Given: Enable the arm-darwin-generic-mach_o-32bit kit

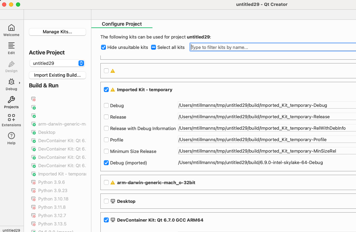Looking at the screenshot, I should [106, 182].
